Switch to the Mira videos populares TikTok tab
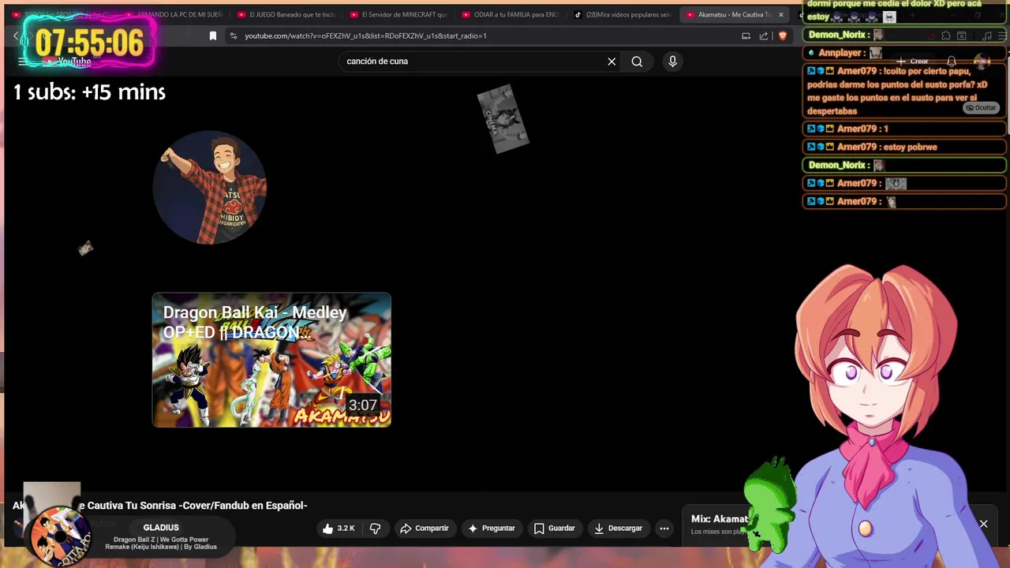Viewport: 1010px width, 568px height. [623, 14]
